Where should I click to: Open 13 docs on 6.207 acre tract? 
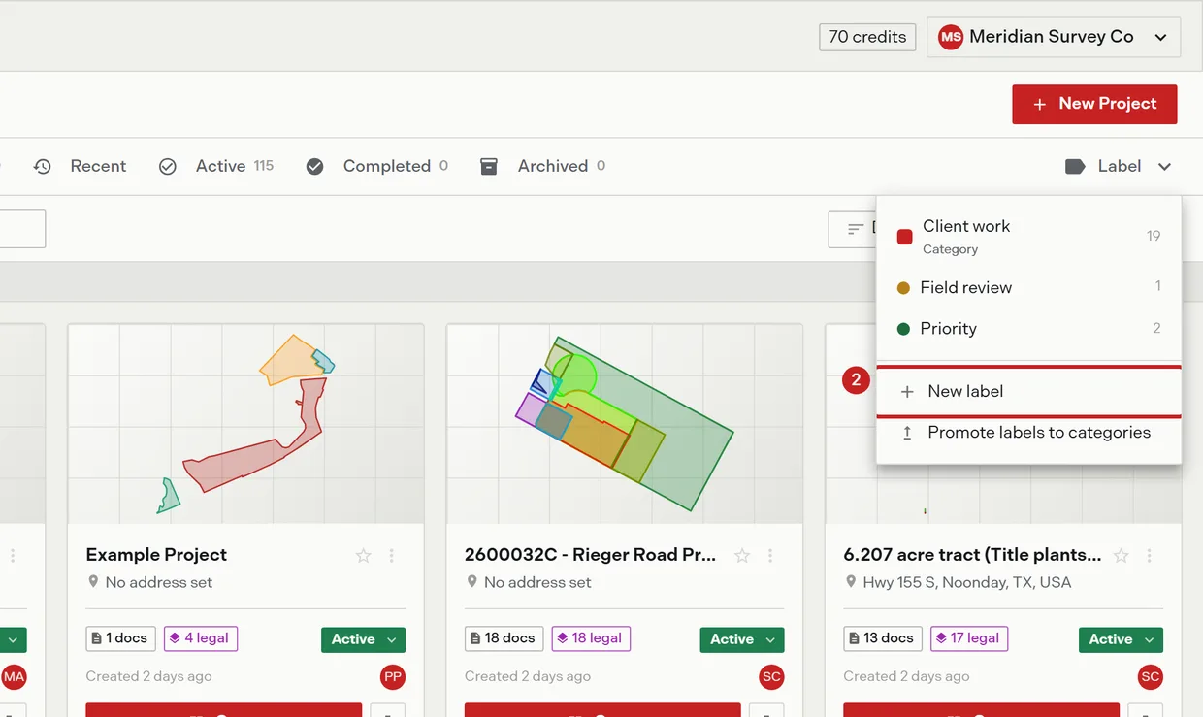point(883,638)
